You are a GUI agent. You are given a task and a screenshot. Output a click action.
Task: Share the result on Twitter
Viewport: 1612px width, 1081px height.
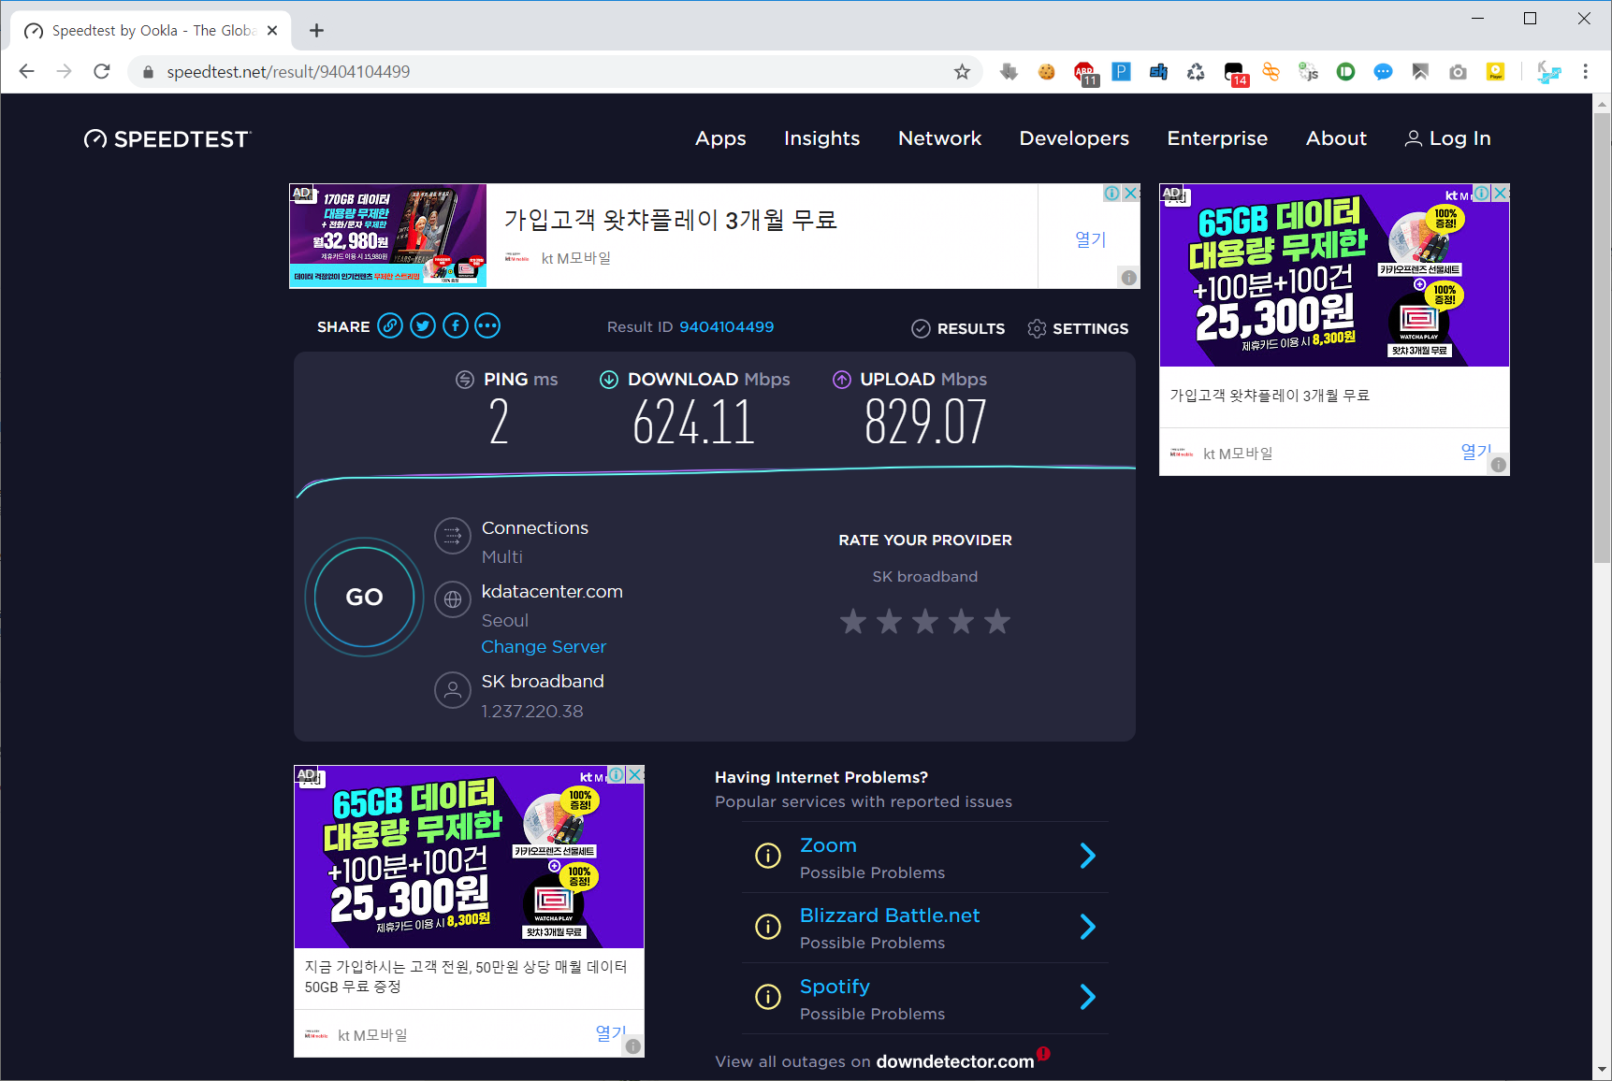[423, 325]
